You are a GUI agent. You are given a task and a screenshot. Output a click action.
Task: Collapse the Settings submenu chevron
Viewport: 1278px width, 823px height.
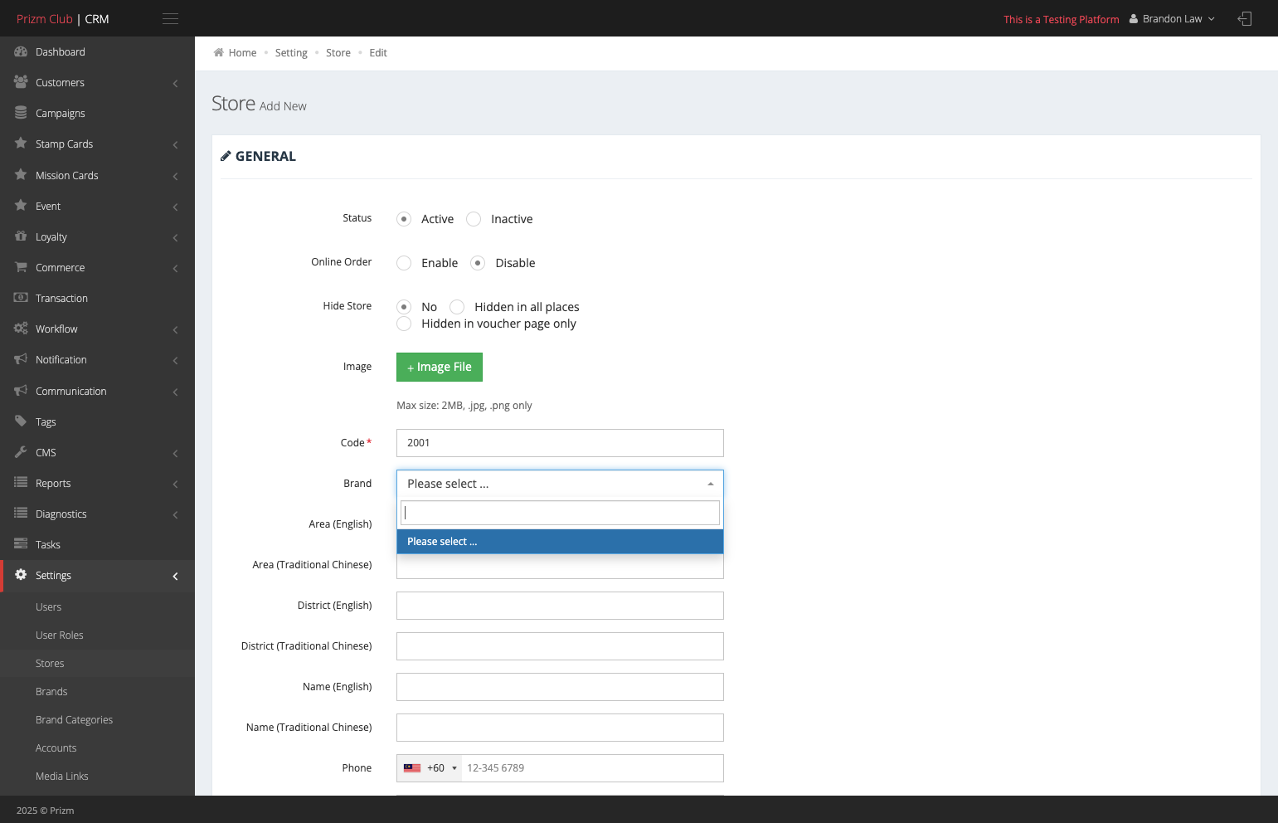coord(176,576)
